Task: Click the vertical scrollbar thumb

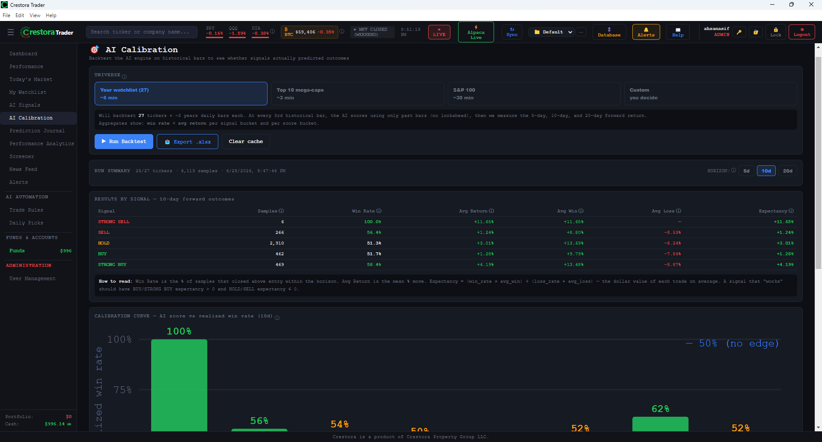Action: (x=818, y=163)
